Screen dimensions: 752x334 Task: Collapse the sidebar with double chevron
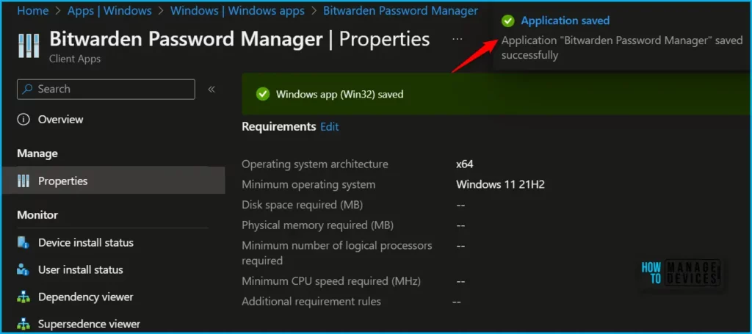click(211, 89)
